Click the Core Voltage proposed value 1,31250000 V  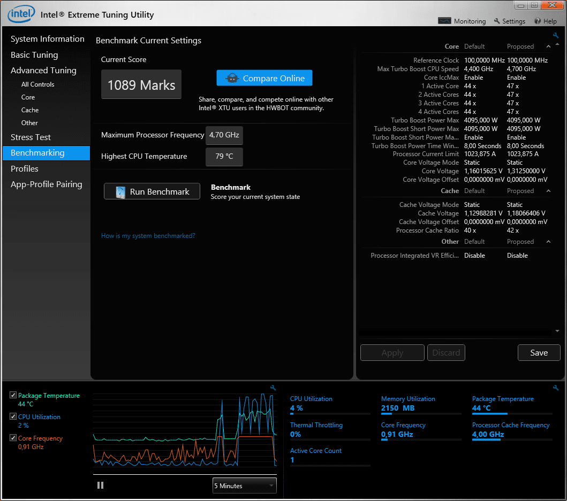click(x=526, y=171)
